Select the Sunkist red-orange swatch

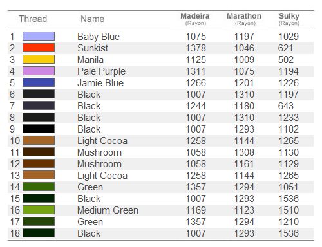click(39, 48)
